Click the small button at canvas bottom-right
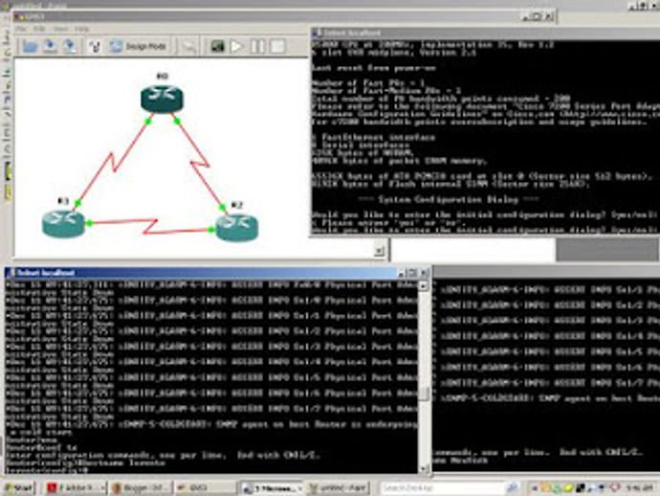This screenshot has width=660, height=496. [379, 251]
